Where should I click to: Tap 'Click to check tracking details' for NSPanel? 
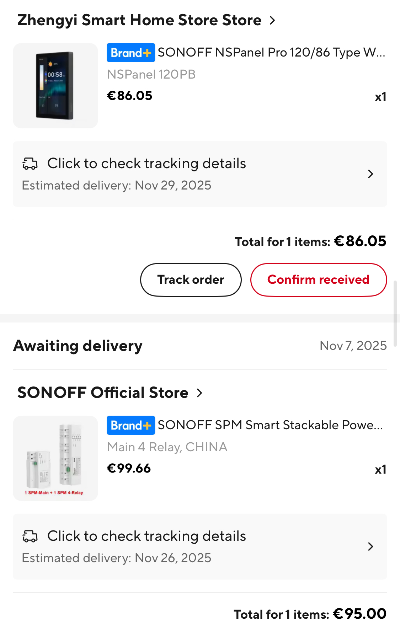pyautogui.click(x=146, y=164)
